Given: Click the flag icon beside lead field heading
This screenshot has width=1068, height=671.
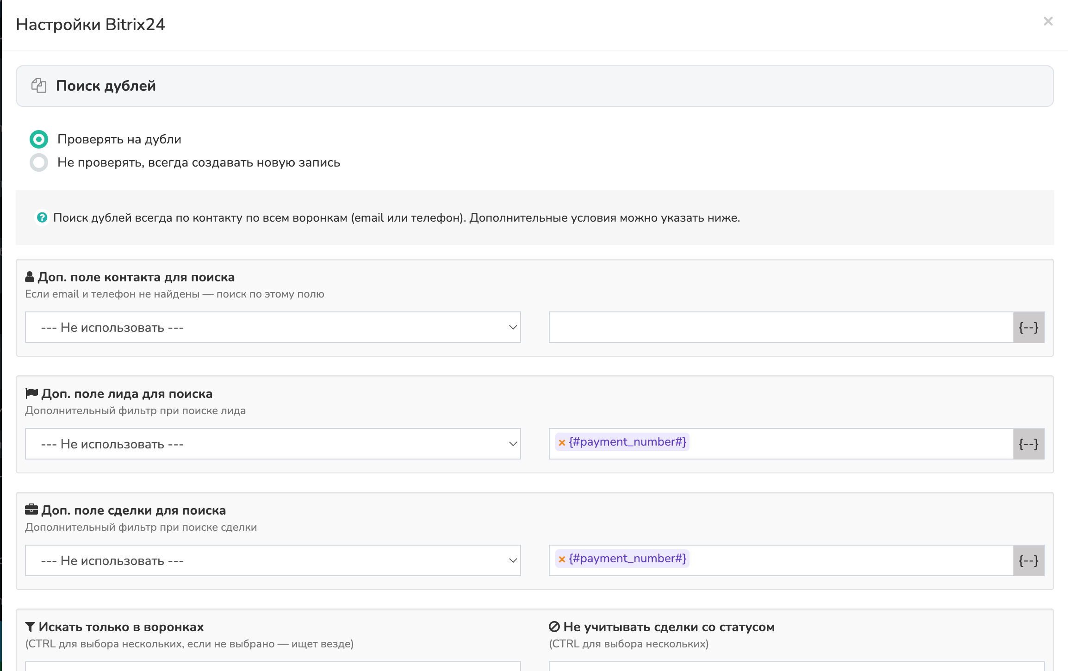Looking at the screenshot, I should (x=31, y=393).
